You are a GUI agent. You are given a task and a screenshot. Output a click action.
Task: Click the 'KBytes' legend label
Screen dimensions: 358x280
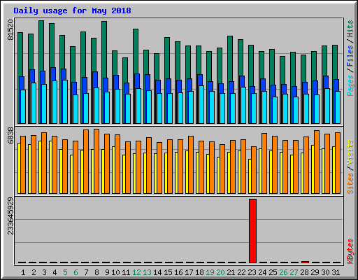350,251
